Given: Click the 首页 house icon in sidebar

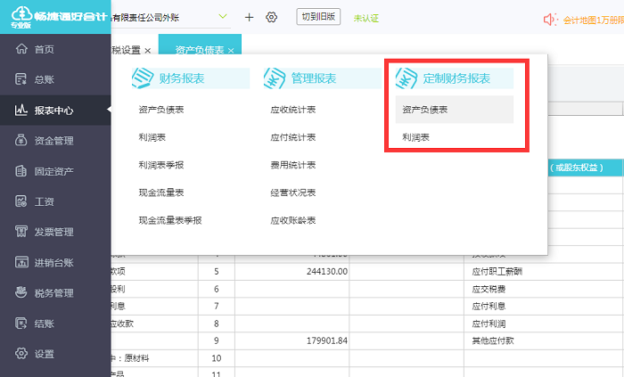Looking at the screenshot, I should (21, 49).
